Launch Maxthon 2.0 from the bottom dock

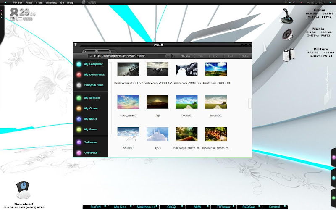pyautogui.click(x=146, y=207)
